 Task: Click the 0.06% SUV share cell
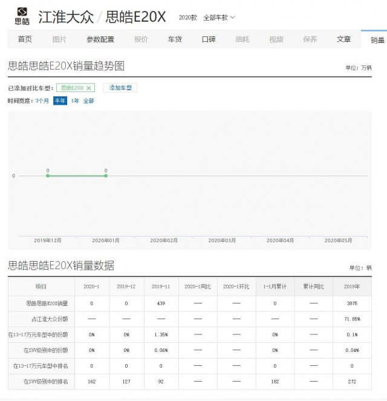161,350
